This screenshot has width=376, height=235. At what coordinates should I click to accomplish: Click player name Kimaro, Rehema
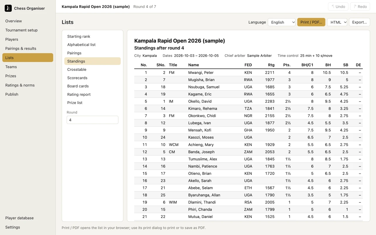click(203, 108)
